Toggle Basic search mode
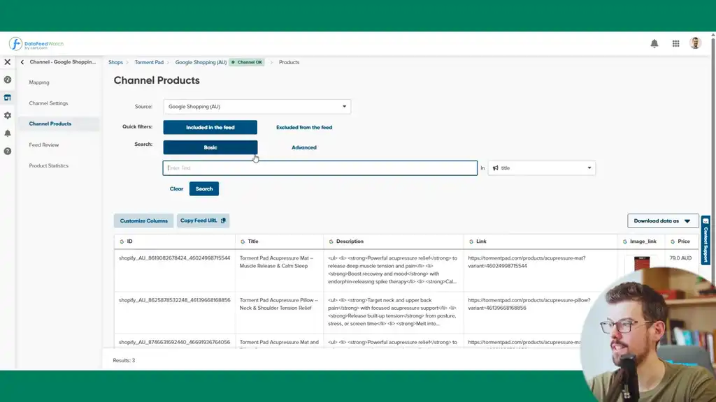The width and height of the screenshot is (716, 402). (210, 147)
